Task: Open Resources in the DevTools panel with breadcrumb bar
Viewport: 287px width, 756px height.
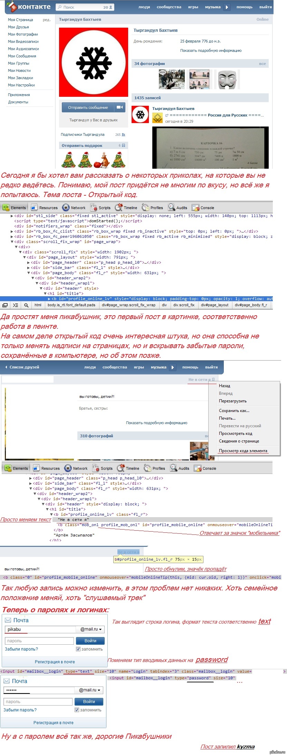Action: (44, 207)
